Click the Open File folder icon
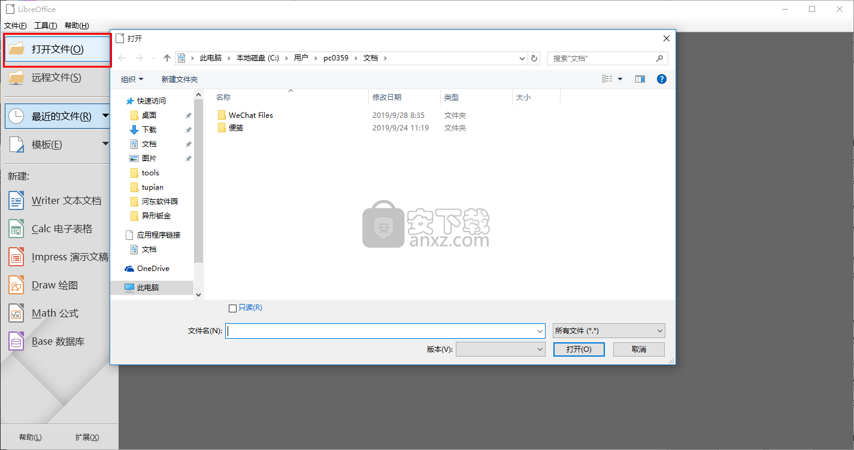The height and width of the screenshot is (450, 854). click(17, 49)
